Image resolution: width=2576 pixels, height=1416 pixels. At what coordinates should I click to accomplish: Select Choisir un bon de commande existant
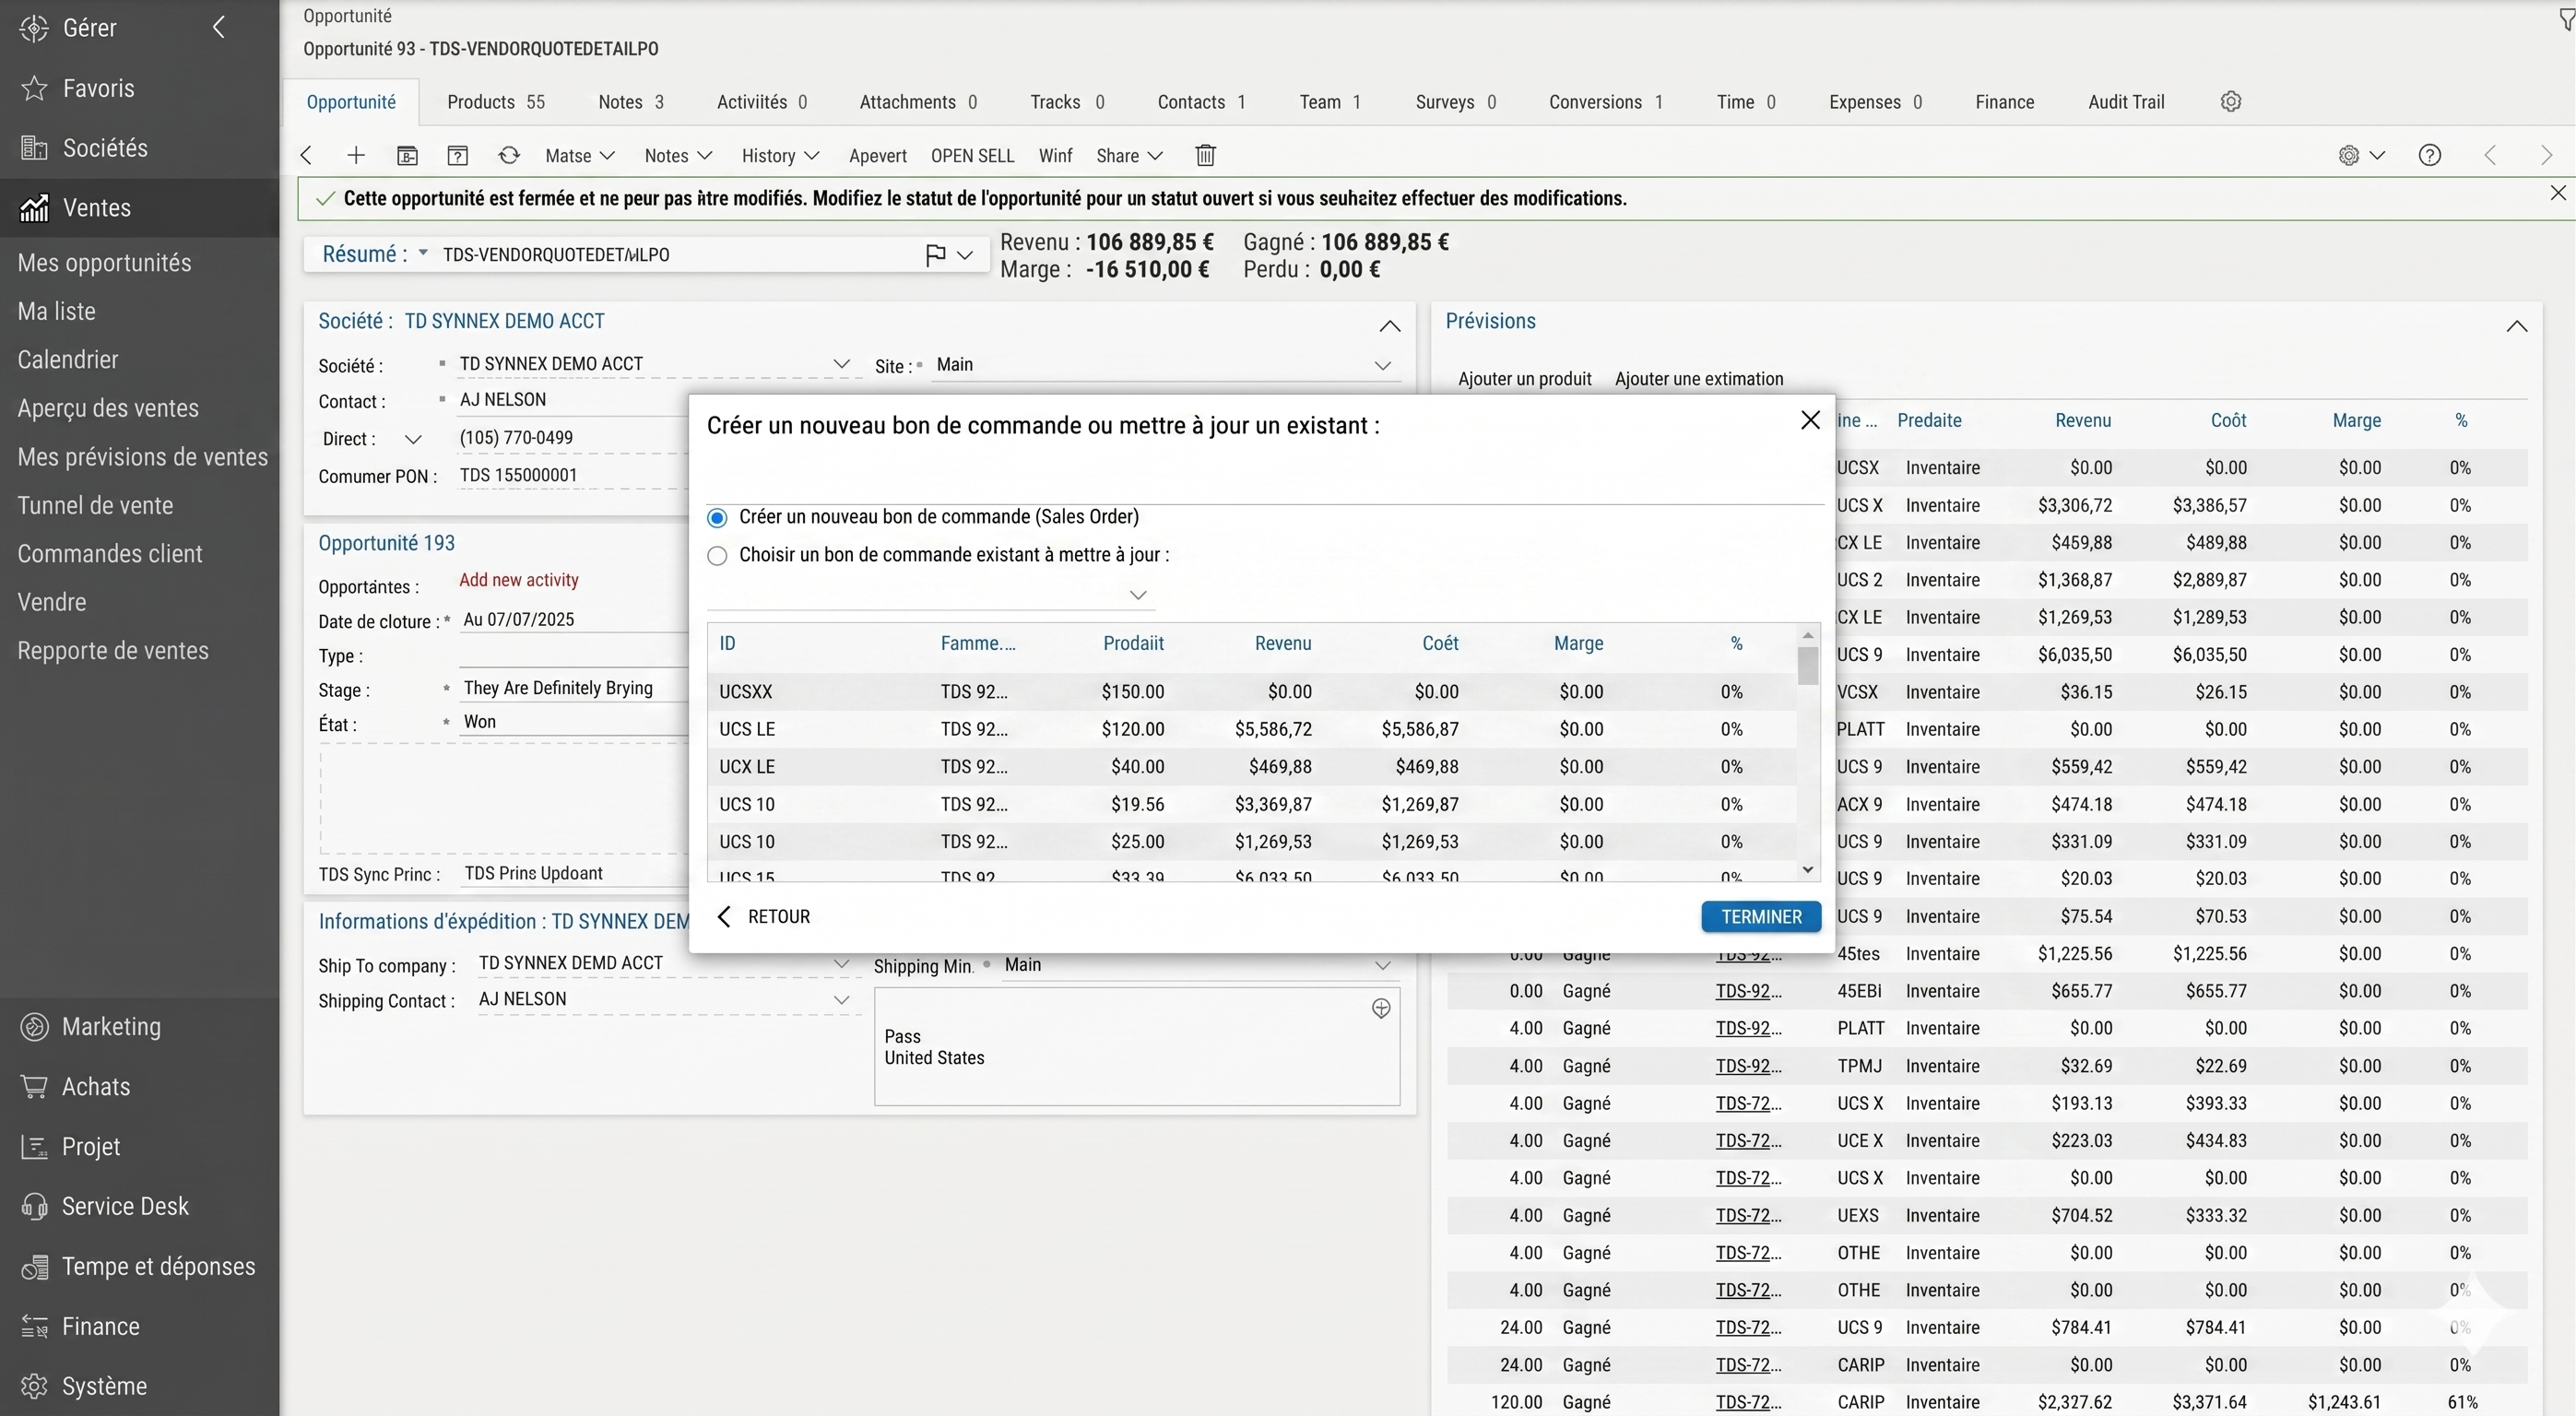[717, 556]
